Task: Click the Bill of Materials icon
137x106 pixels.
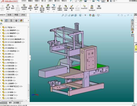Action: 66,8
